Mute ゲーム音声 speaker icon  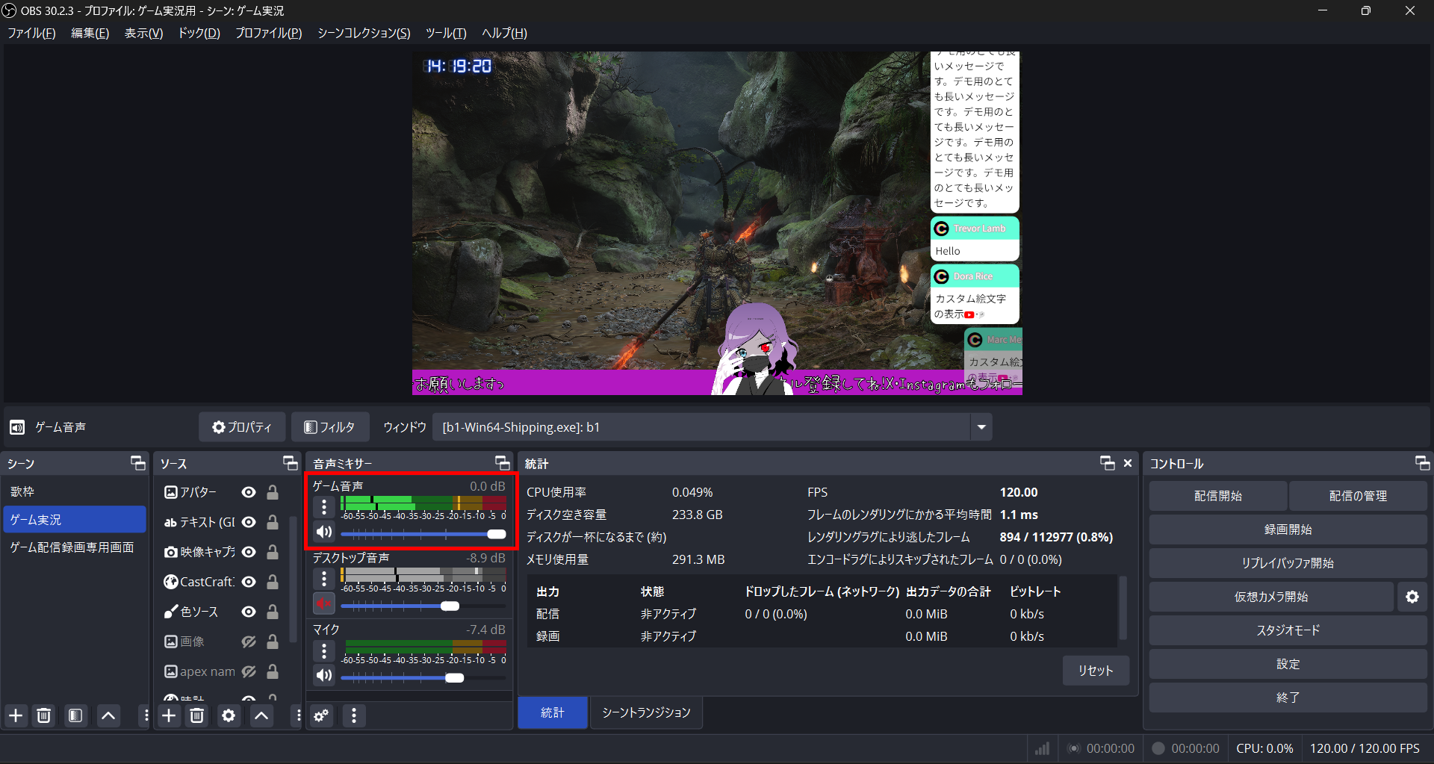pos(323,532)
